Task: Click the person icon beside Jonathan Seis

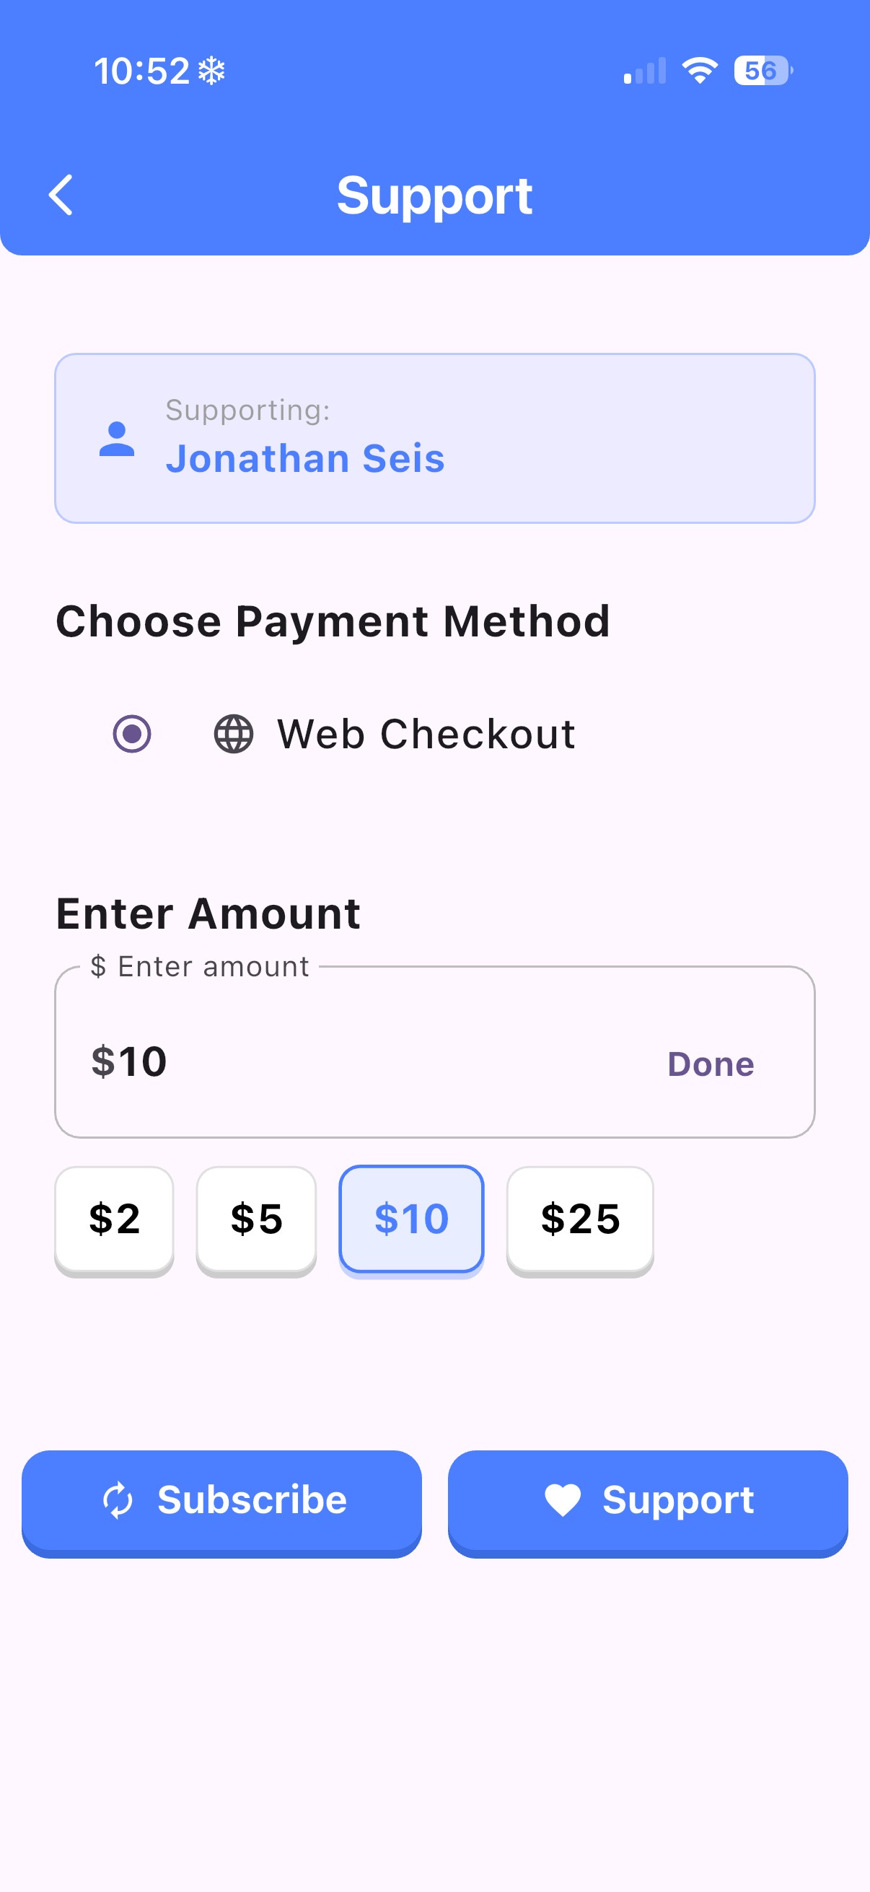Action: pyautogui.click(x=117, y=439)
